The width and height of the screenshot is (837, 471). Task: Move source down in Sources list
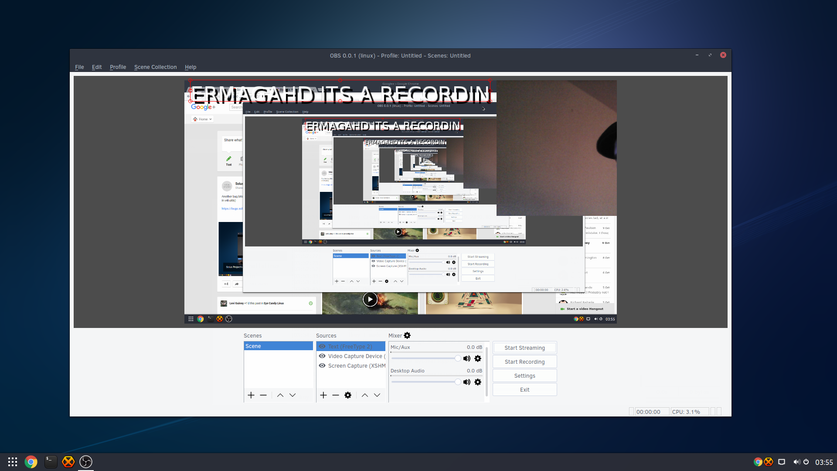click(x=377, y=395)
